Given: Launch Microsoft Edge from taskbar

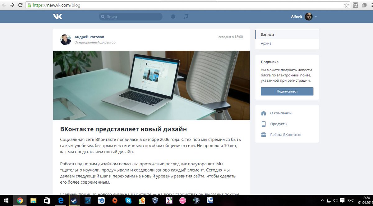Looking at the screenshot, I should (x=61, y=200).
